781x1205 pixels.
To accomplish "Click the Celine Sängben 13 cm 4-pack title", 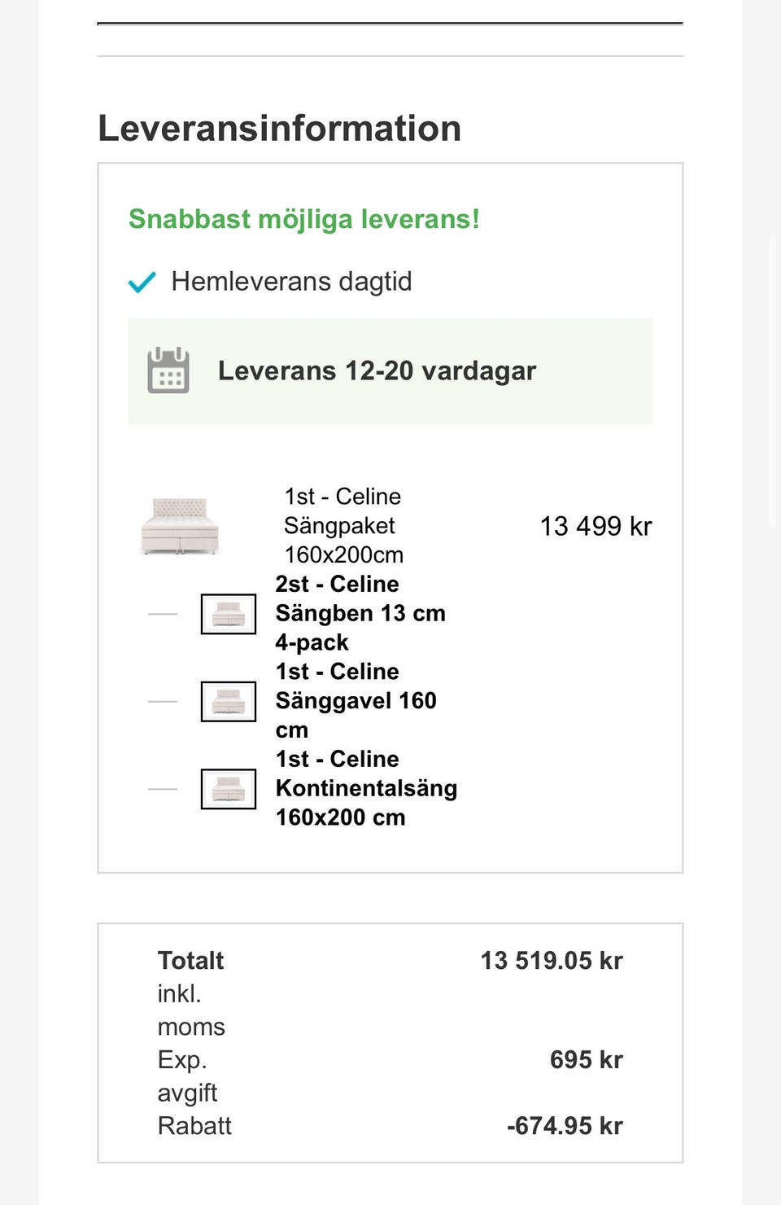I will coord(360,613).
